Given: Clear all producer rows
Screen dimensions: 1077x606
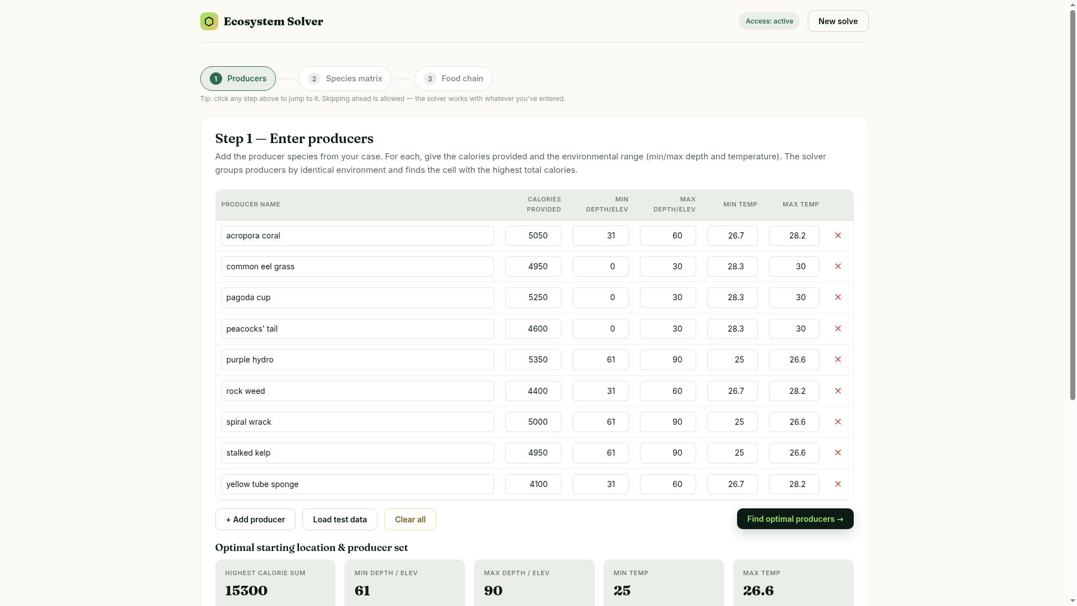Looking at the screenshot, I should (x=410, y=520).
